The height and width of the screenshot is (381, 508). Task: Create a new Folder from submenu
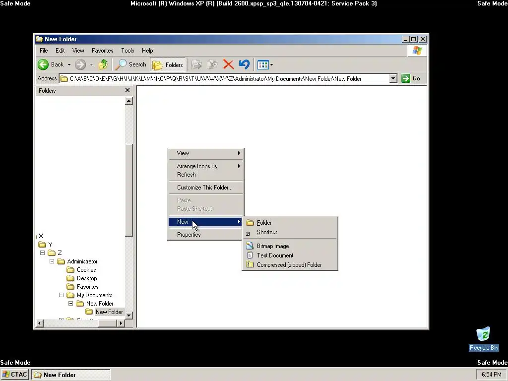pos(290,223)
